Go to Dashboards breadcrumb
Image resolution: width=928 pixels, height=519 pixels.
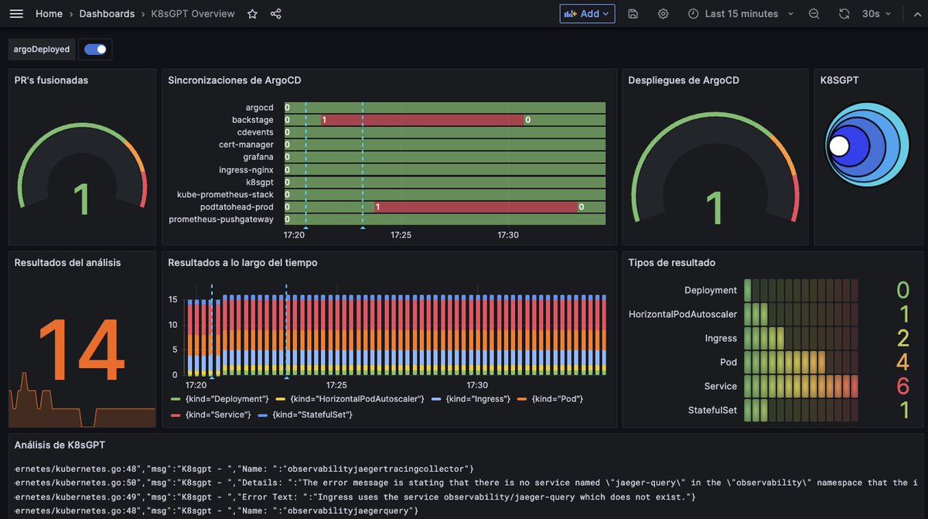107,14
